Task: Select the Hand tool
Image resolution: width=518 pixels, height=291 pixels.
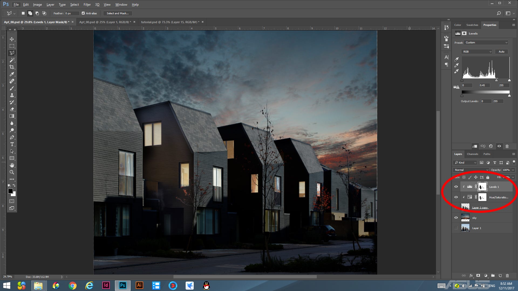Action: tap(12, 165)
